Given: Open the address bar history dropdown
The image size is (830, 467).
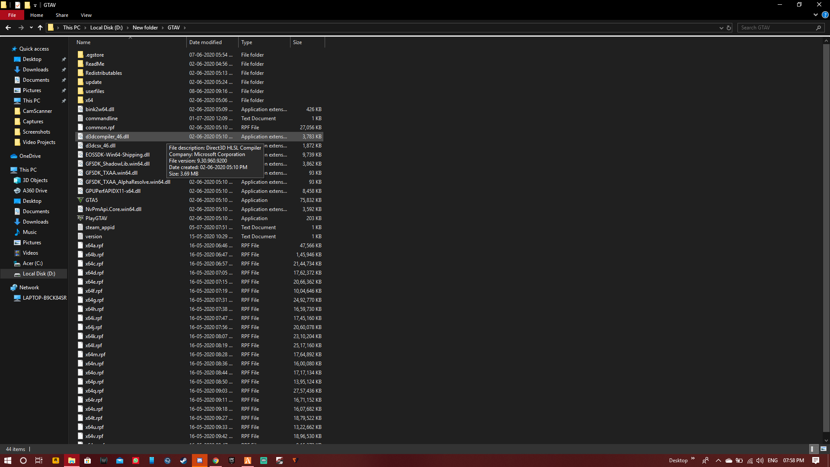Looking at the screenshot, I should [x=721, y=28].
